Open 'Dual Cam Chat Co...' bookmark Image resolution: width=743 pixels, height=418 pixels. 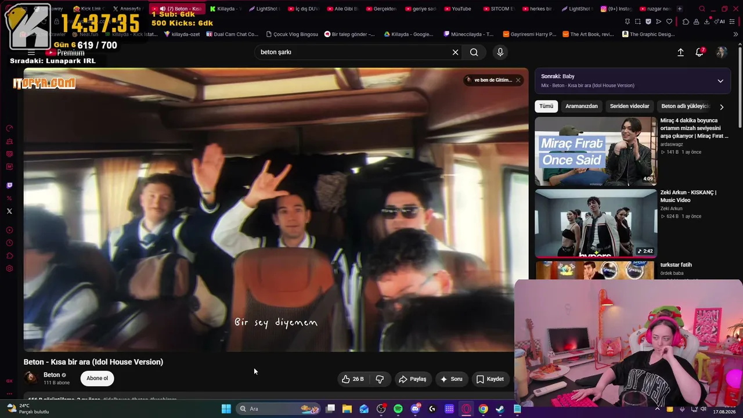(x=231, y=34)
